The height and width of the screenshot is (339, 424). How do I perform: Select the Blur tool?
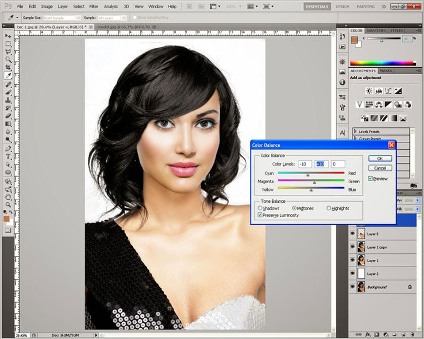tap(8, 132)
